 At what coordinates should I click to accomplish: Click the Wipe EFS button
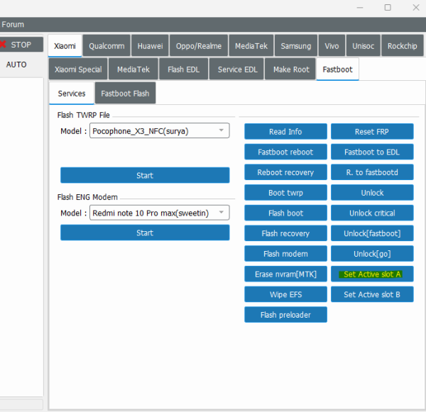coord(285,294)
